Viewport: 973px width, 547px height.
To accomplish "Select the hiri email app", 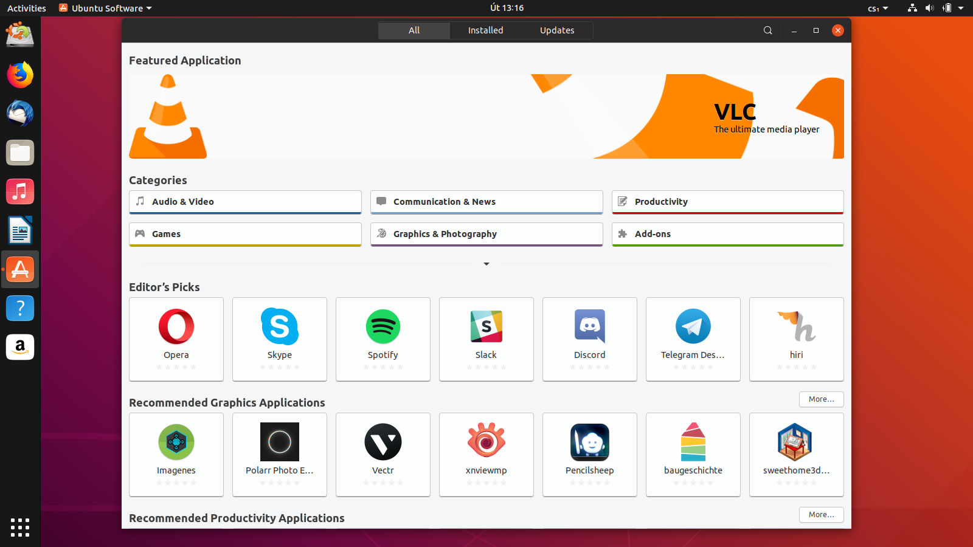I will tap(796, 339).
